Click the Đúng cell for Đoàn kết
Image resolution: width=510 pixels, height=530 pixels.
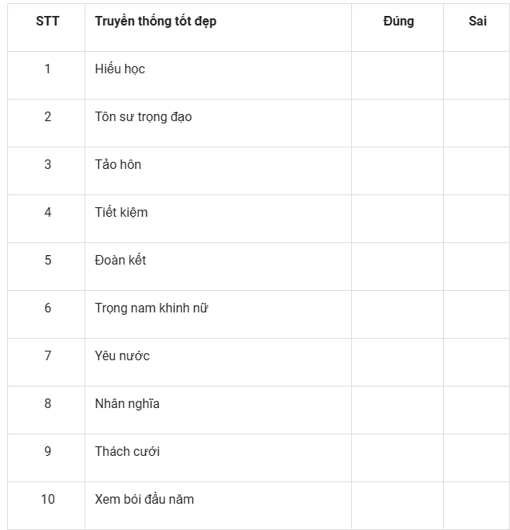397,267
